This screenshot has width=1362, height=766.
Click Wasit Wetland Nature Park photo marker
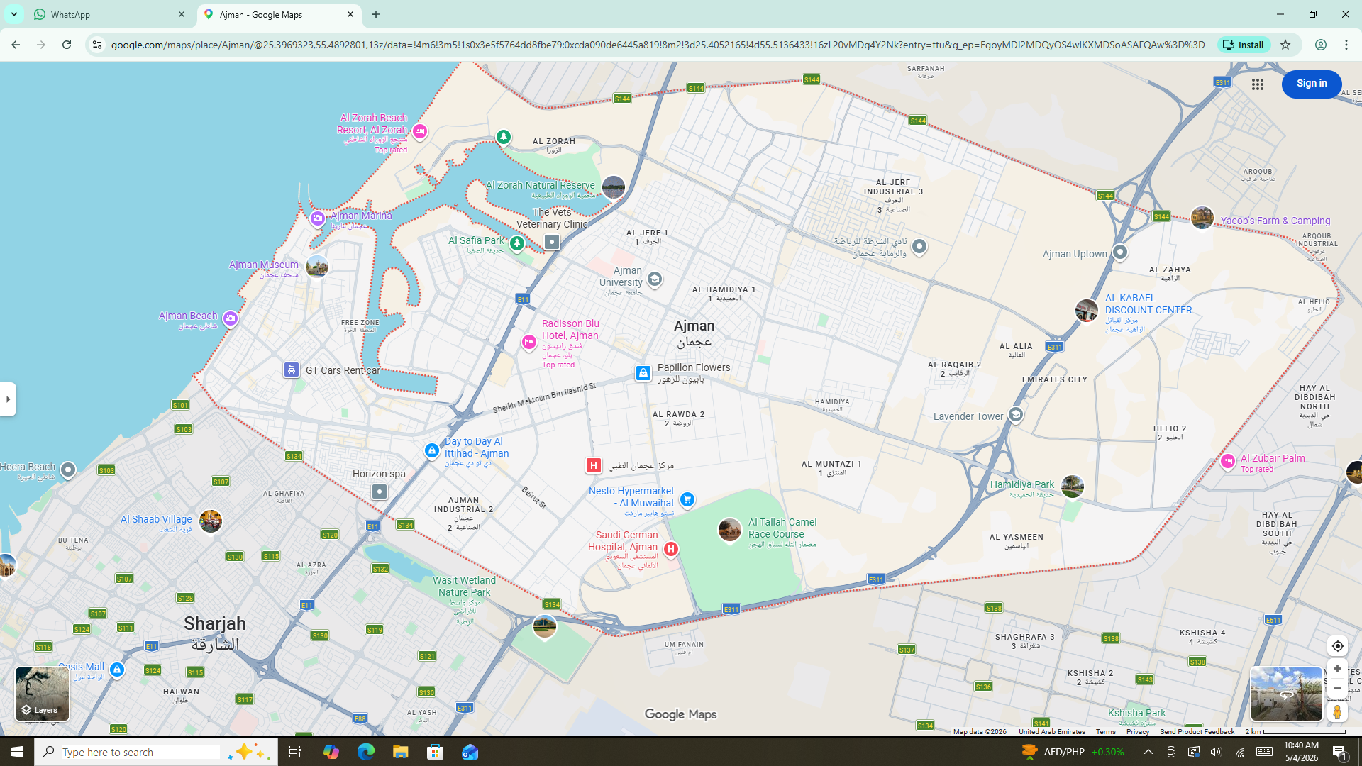click(545, 626)
